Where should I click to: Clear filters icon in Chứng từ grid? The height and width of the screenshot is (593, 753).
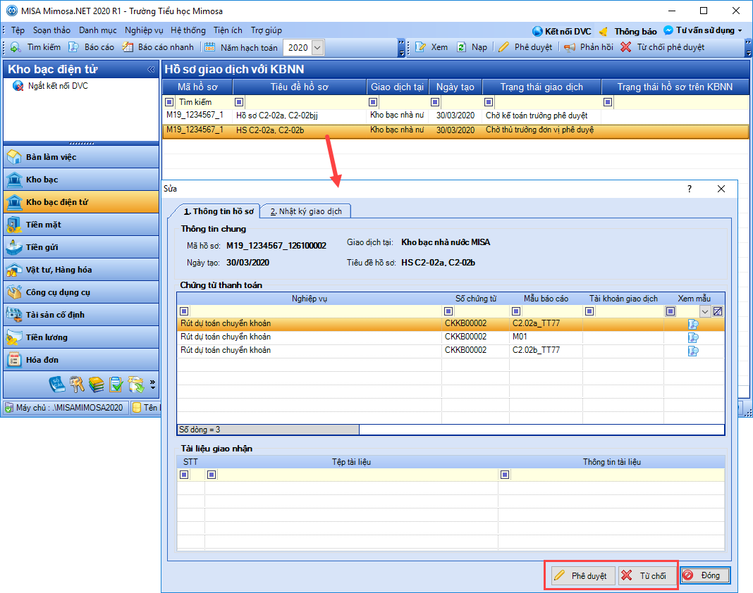point(718,311)
